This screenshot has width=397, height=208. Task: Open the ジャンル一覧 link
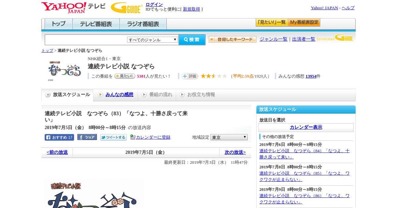(274, 39)
